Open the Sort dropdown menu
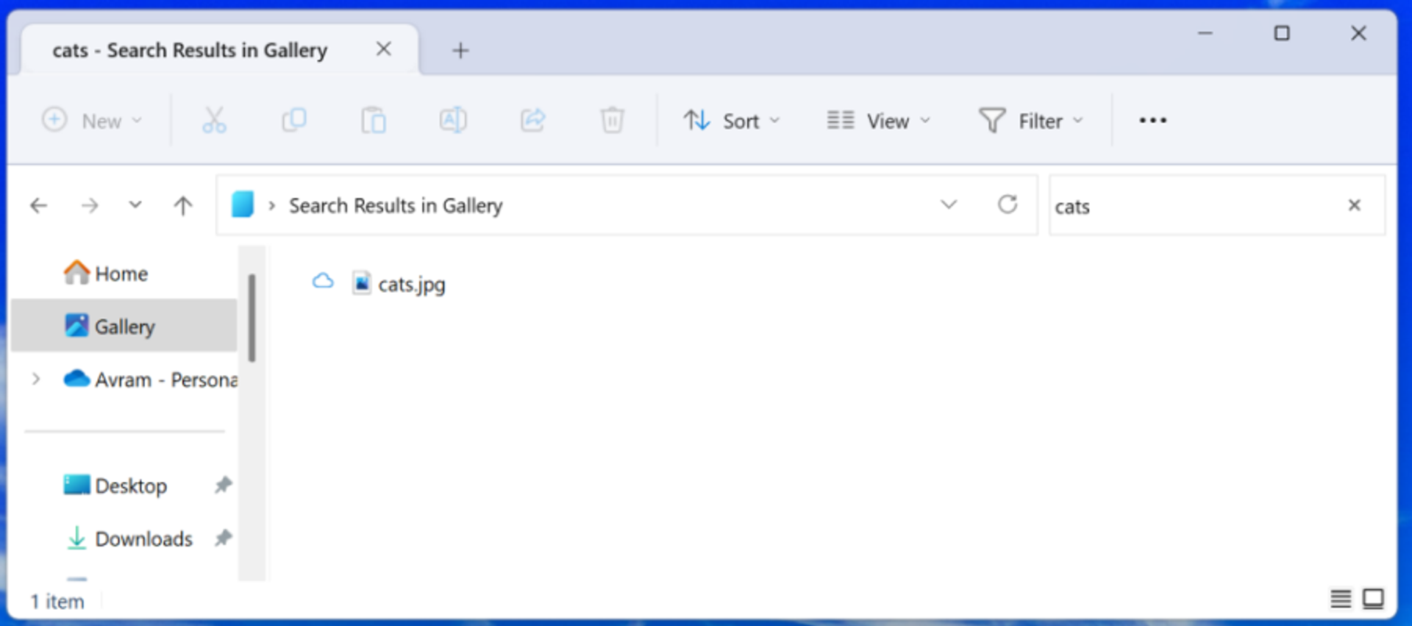The image size is (1412, 626). click(732, 121)
